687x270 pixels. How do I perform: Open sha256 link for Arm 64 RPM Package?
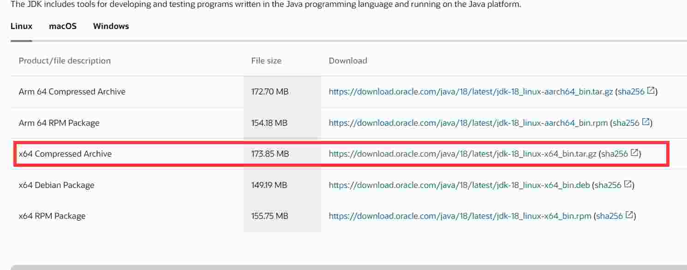(626, 123)
